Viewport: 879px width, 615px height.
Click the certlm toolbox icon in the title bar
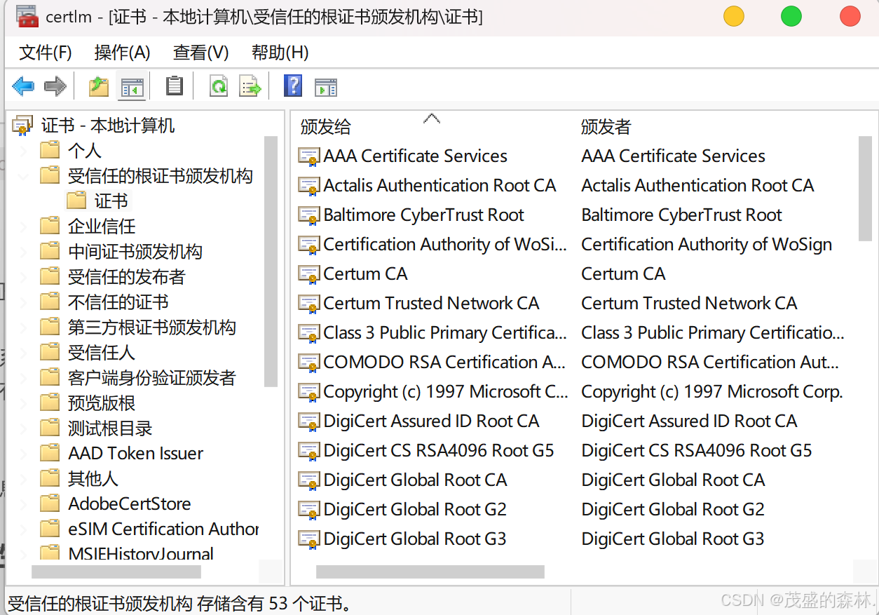pyautogui.click(x=27, y=16)
